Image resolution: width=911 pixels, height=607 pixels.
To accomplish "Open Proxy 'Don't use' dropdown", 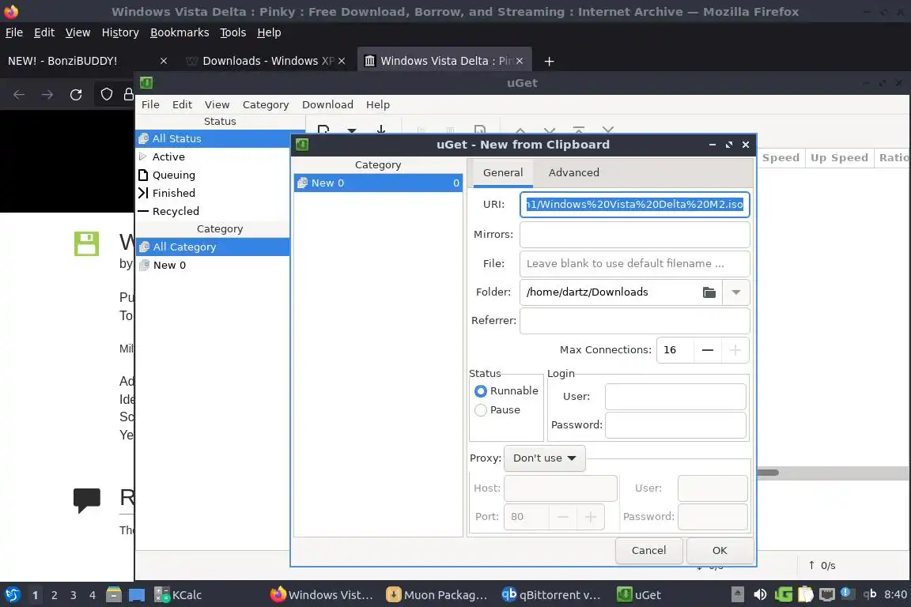I will 544,458.
